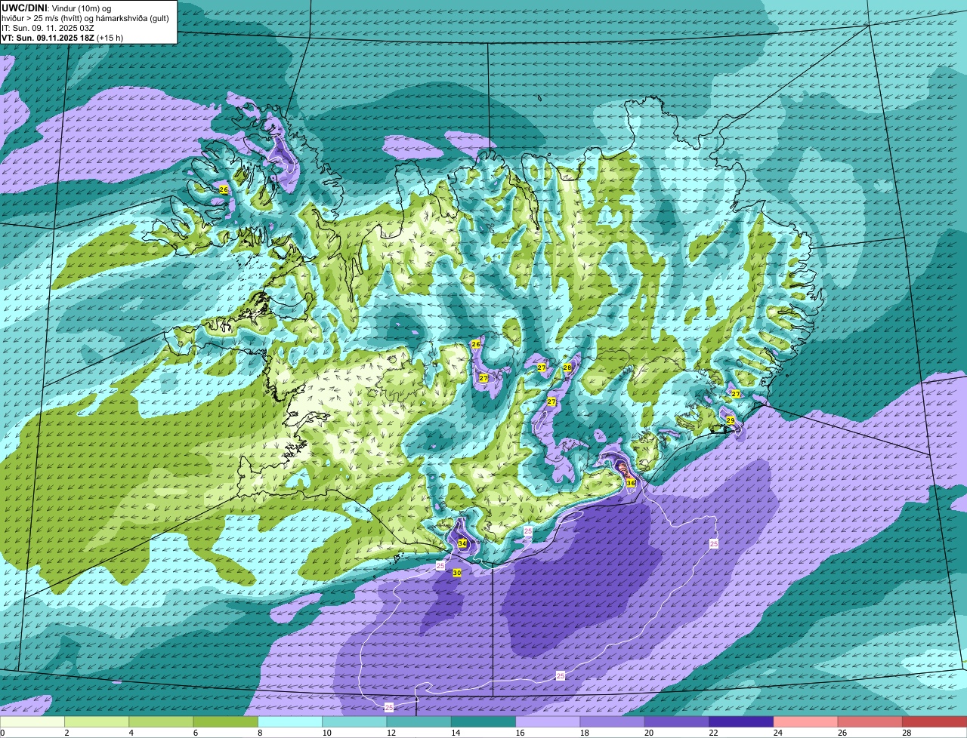Click the 20–22 m/s violet legend swatch

pyautogui.click(x=677, y=721)
